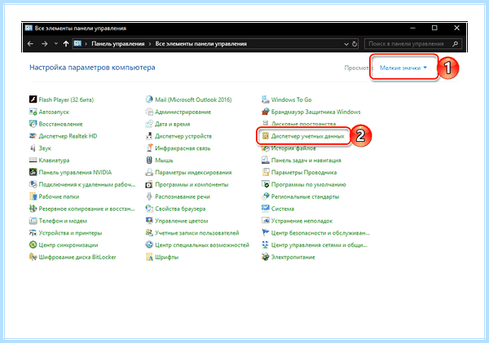Click the Программы и компоненты icon
The height and width of the screenshot is (343, 489).
(149, 184)
